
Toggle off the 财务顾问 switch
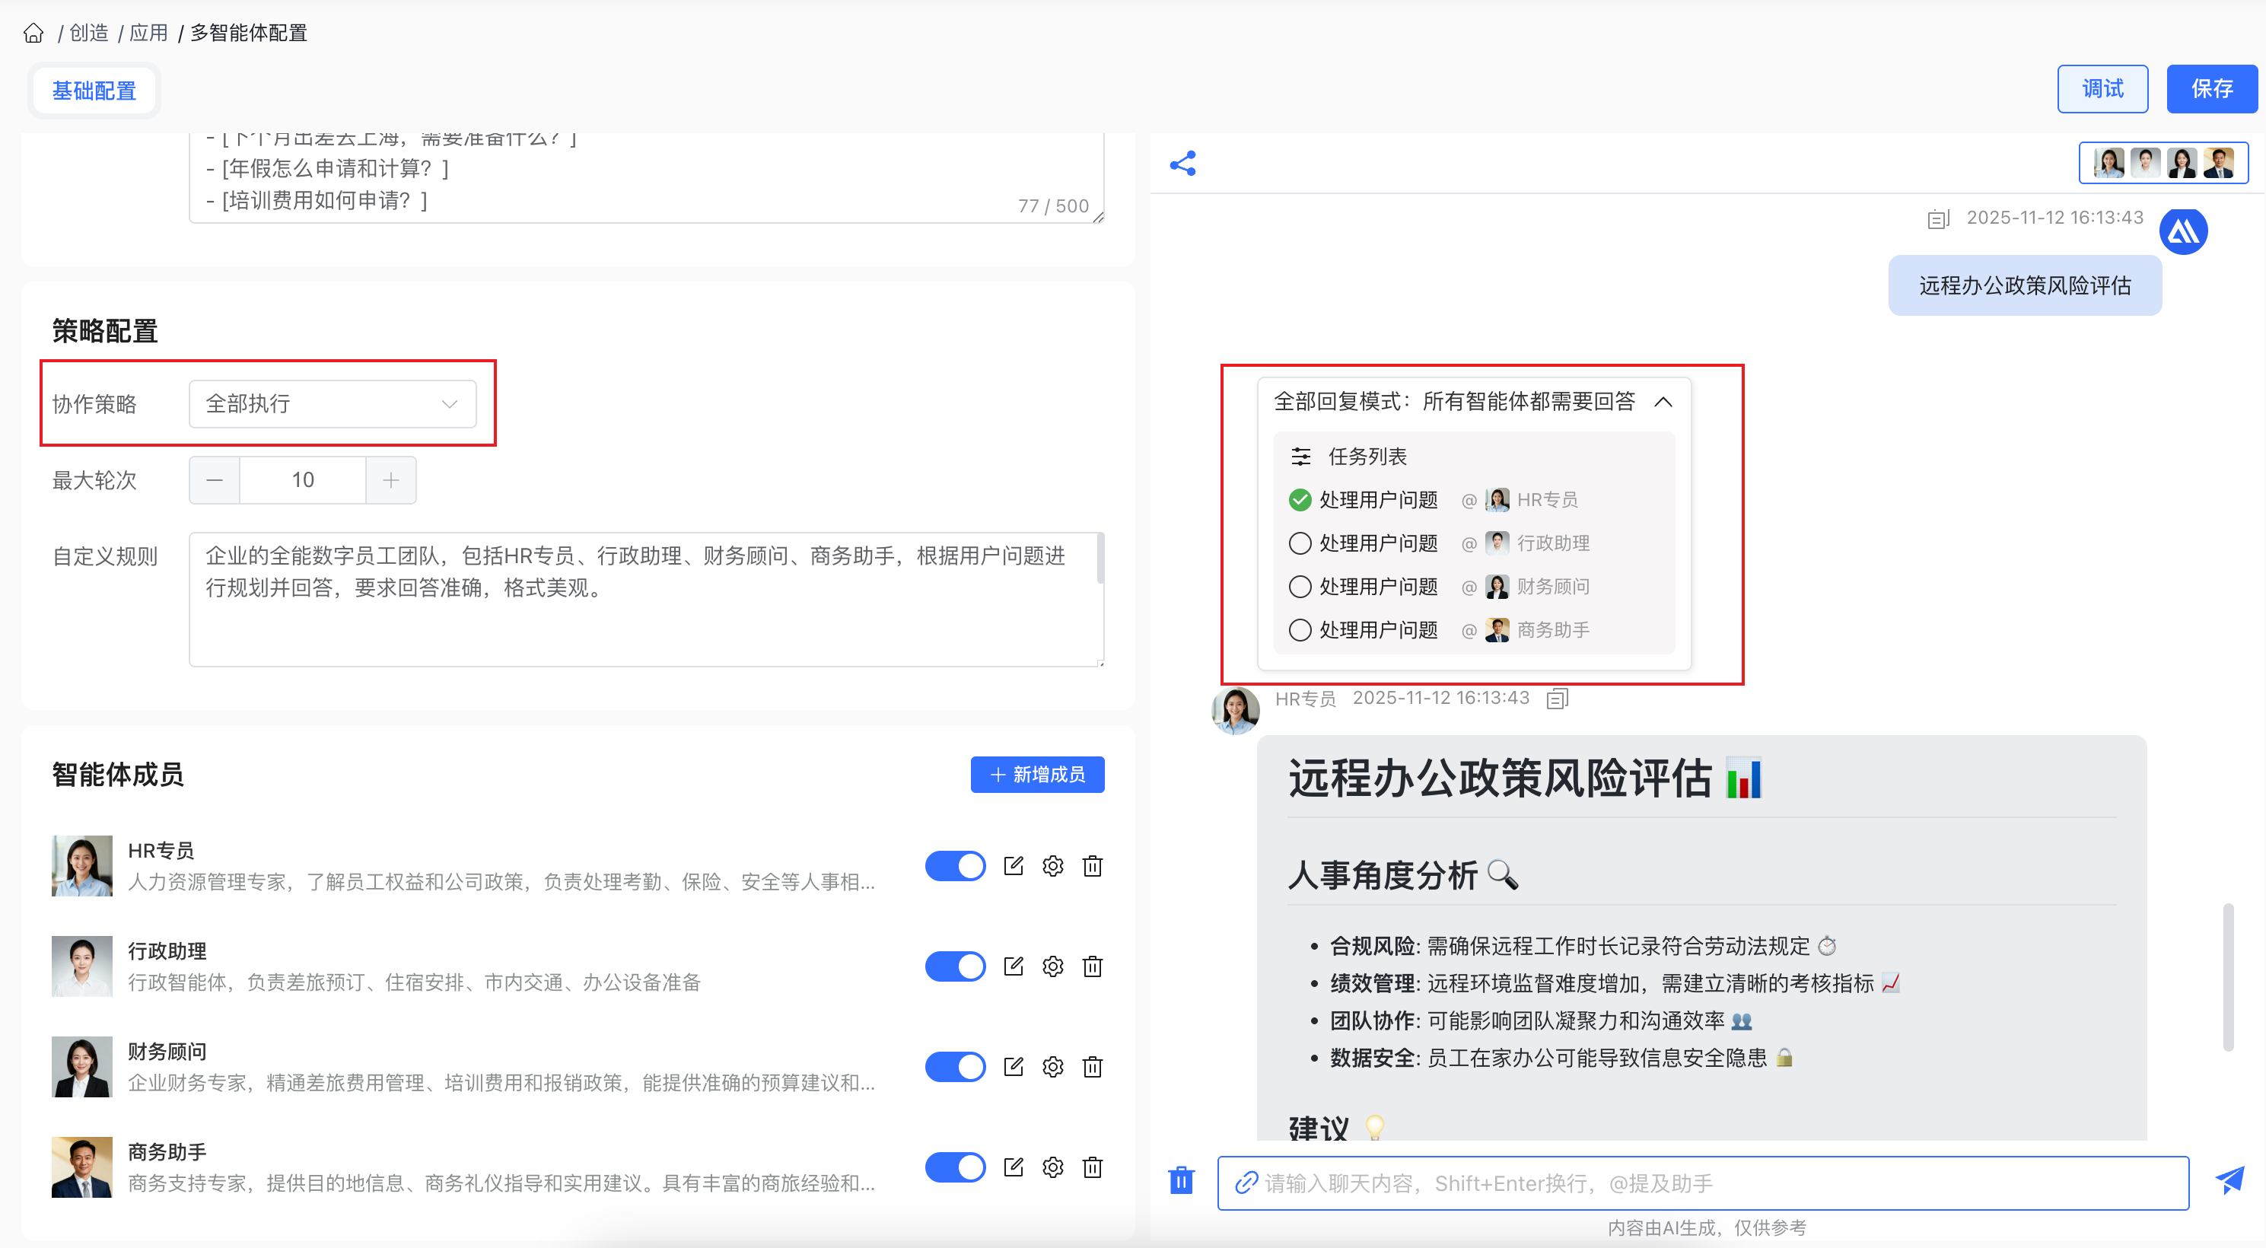coord(955,1067)
